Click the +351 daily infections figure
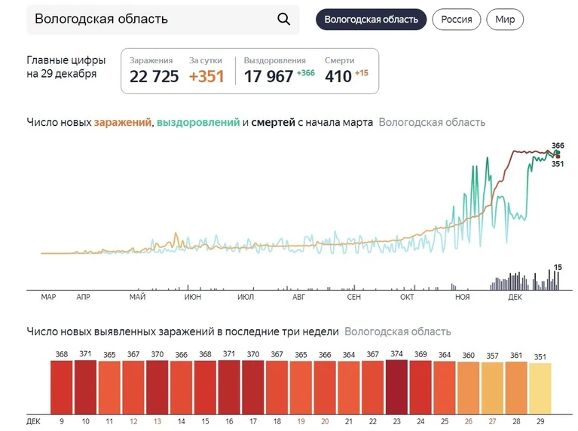578x431 pixels. click(206, 76)
